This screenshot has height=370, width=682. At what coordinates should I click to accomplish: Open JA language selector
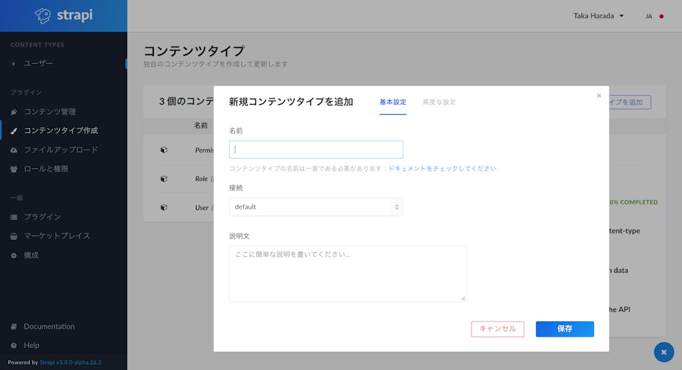649,17
